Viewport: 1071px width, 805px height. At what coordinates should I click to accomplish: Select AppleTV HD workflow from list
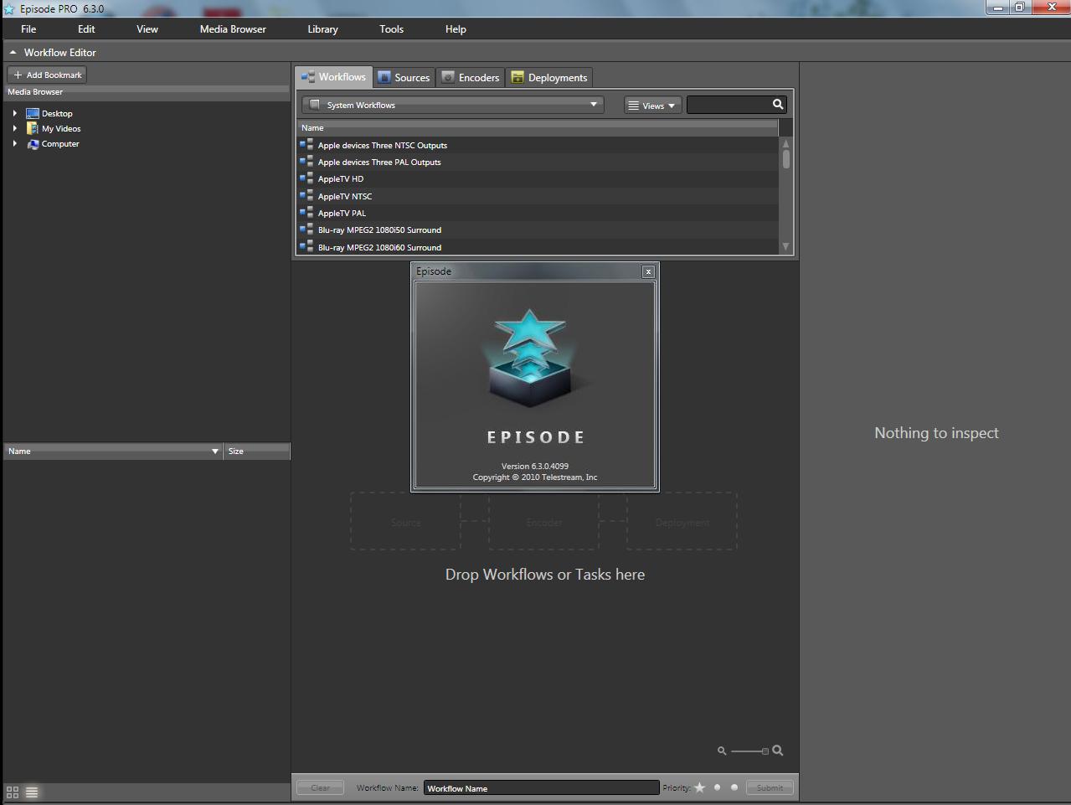pos(341,178)
